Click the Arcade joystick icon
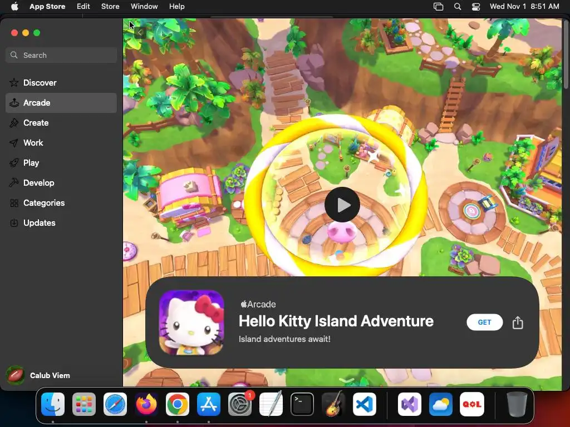570x427 pixels. coord(14,103)
